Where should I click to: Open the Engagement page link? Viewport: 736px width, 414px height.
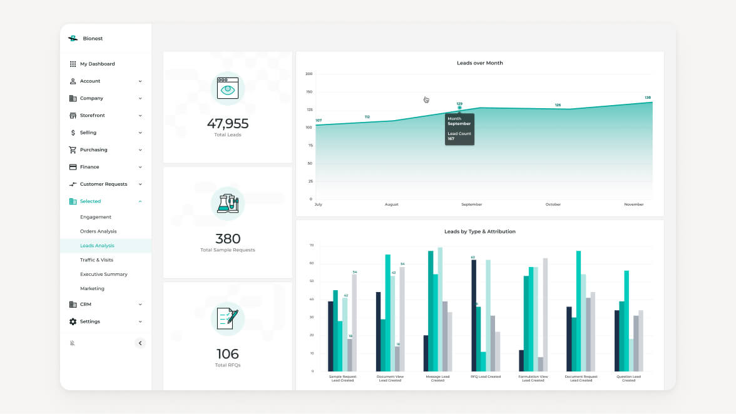coord(96,217)
